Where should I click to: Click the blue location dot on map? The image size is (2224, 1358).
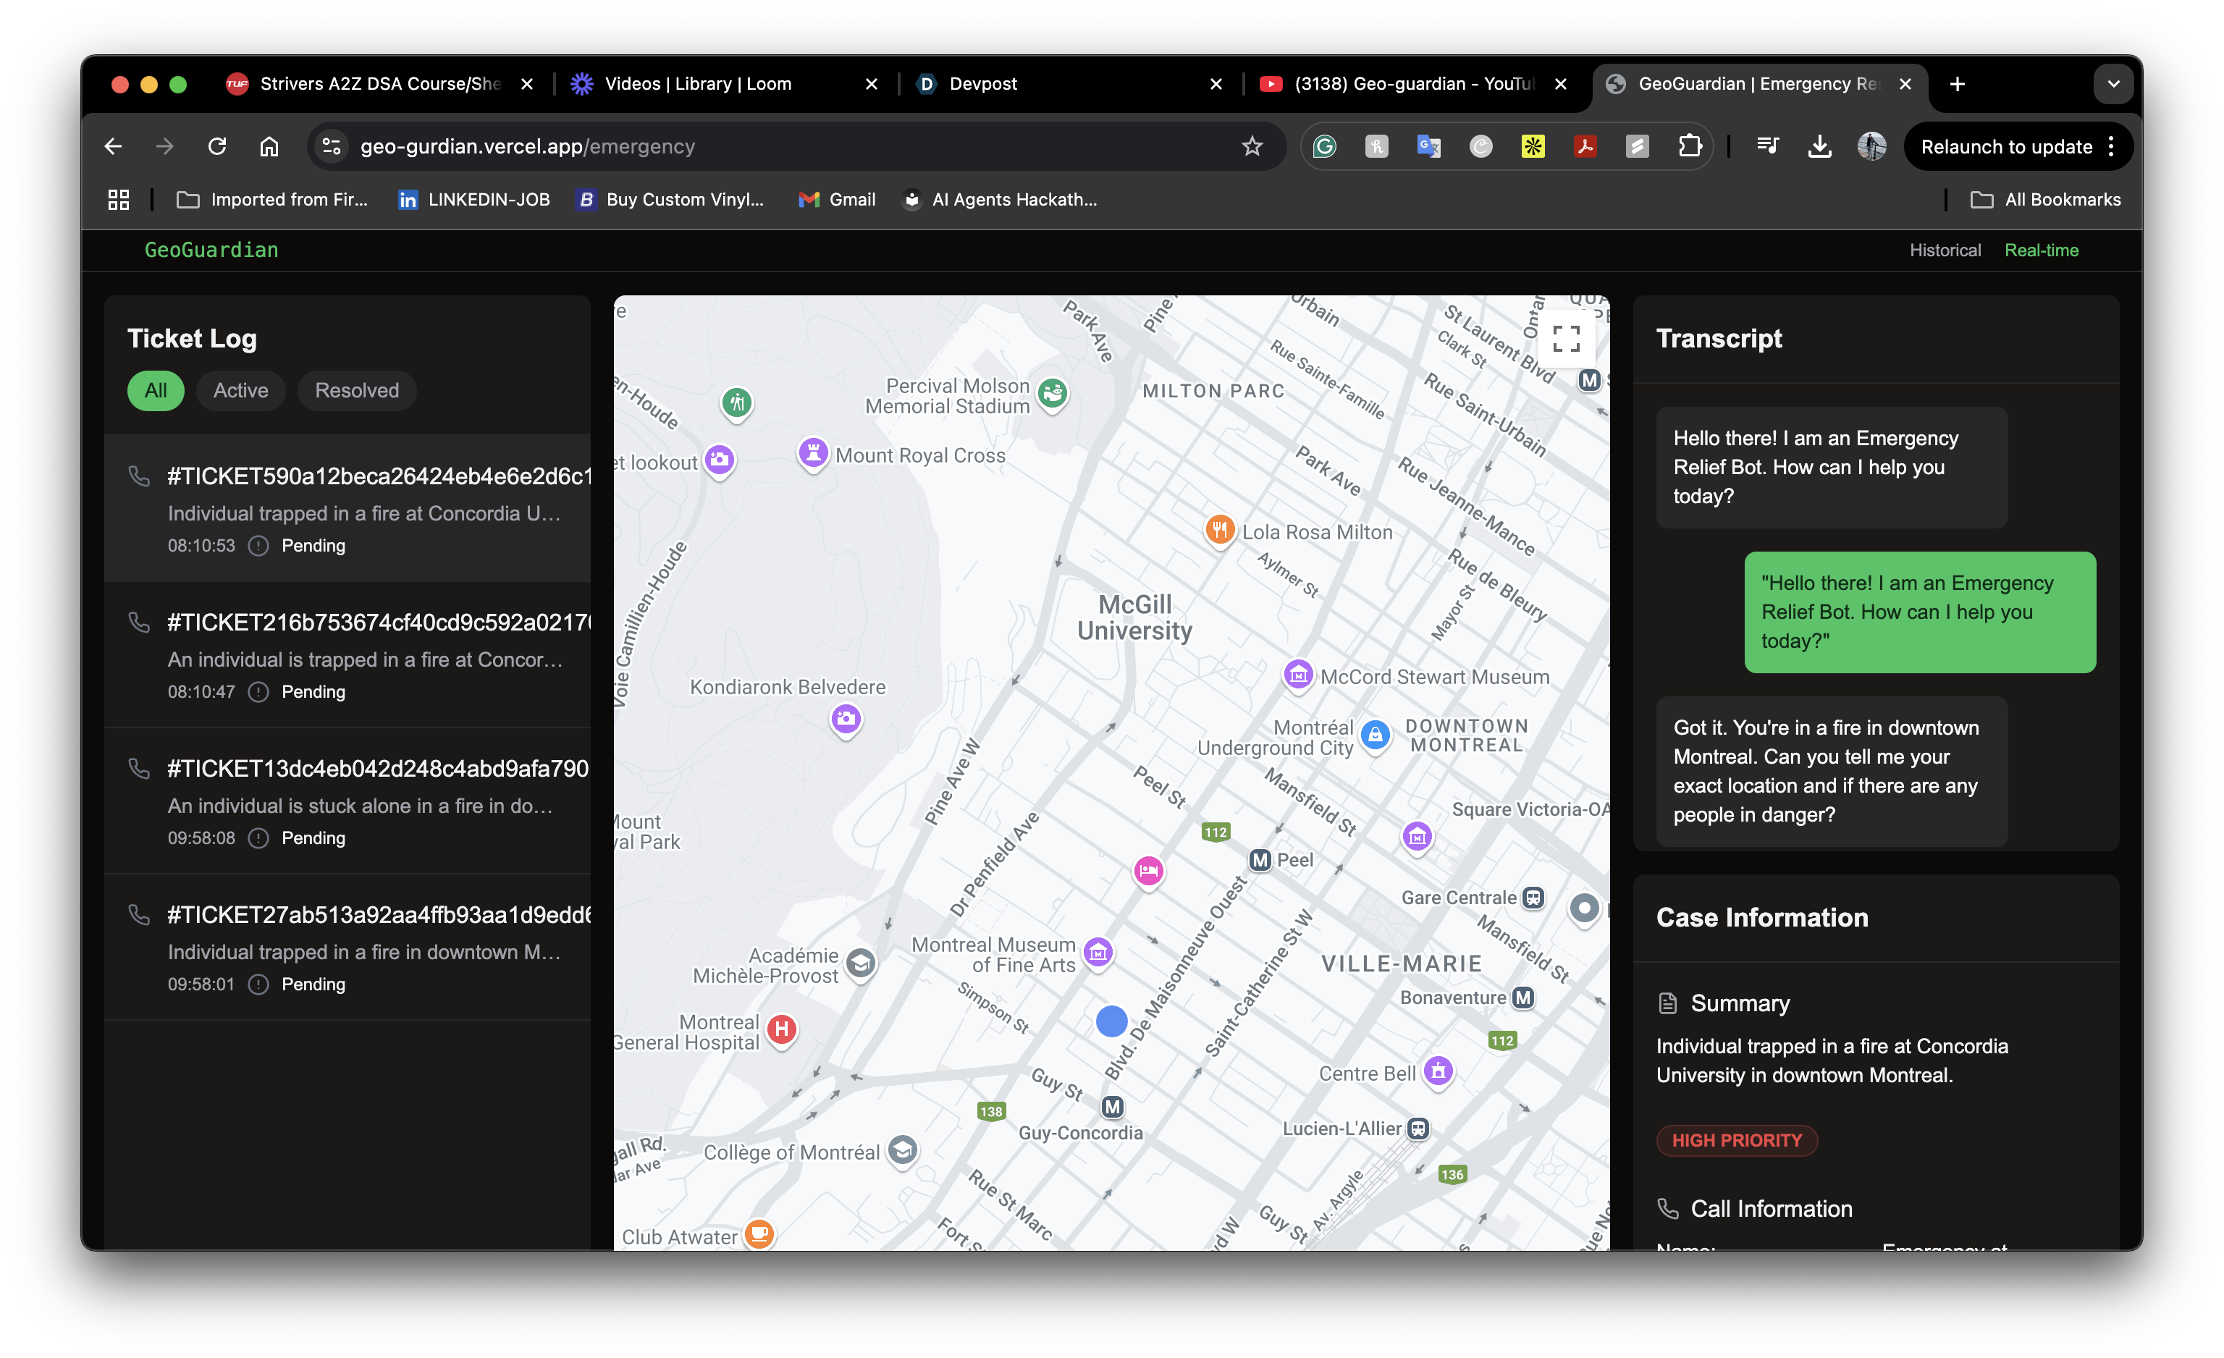click(1111, 1021)
